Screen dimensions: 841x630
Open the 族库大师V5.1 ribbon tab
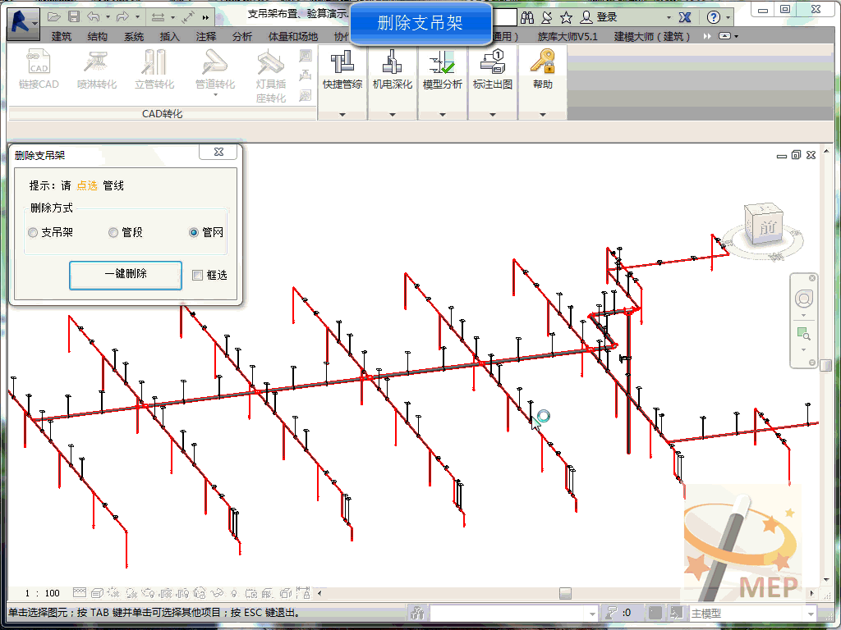tap(567, 36)
